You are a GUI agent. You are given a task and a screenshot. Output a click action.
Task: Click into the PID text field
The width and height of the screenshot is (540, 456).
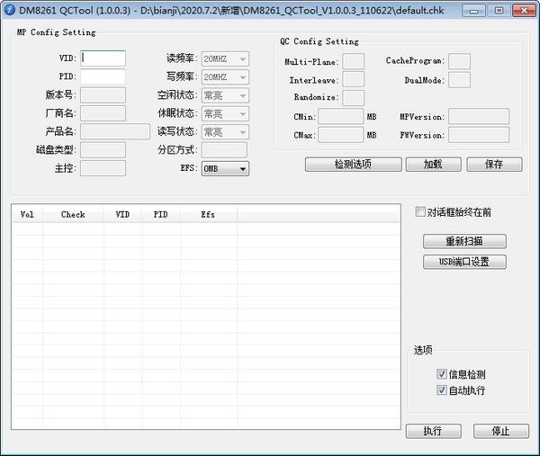(103, 76)
